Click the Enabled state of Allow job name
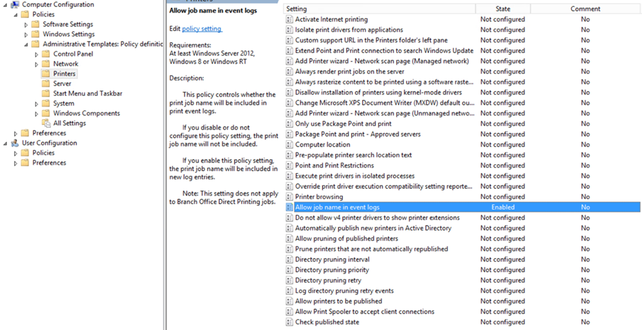The width and height of the screenshot is (642, 330). click(503, 207)
